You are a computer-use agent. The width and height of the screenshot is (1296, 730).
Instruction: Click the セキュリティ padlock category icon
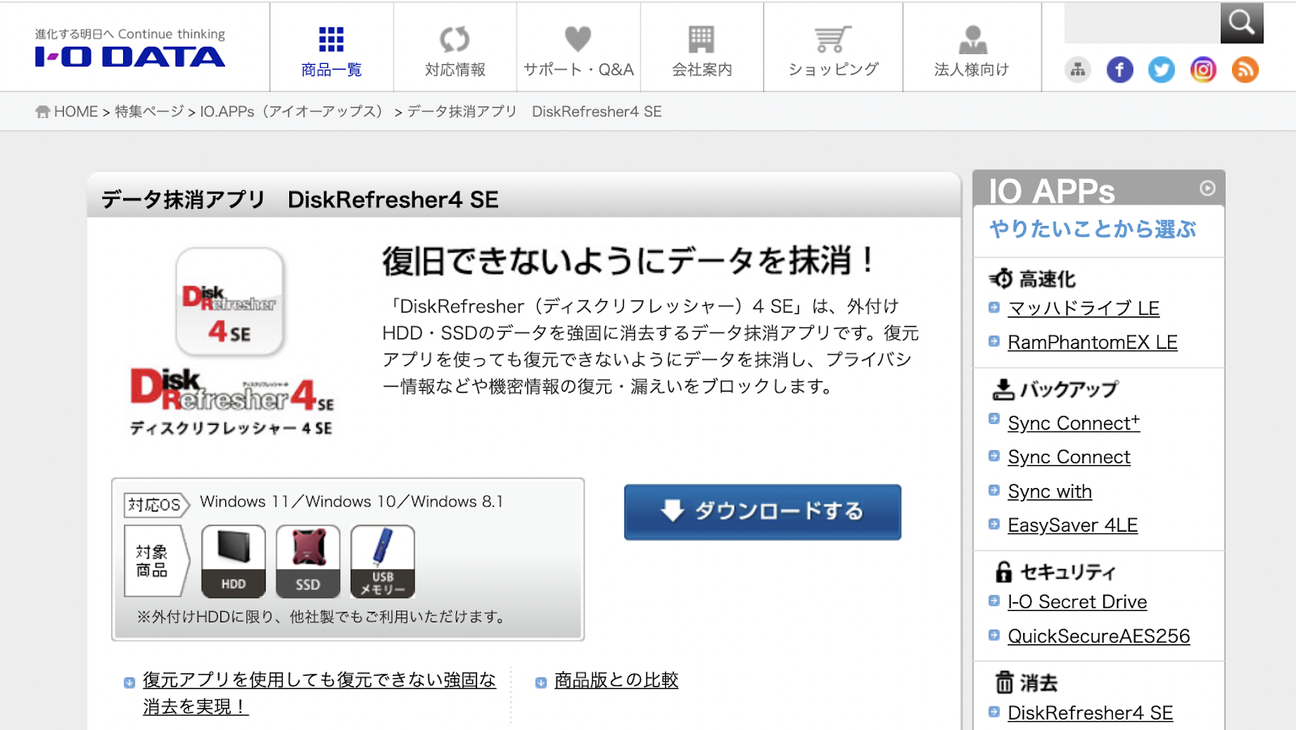point(1004,572)
